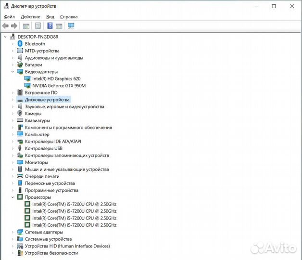Expand the Сетевые адаптеры category
302x260 pixels.
pyautogui.click(x=13, y=232)
